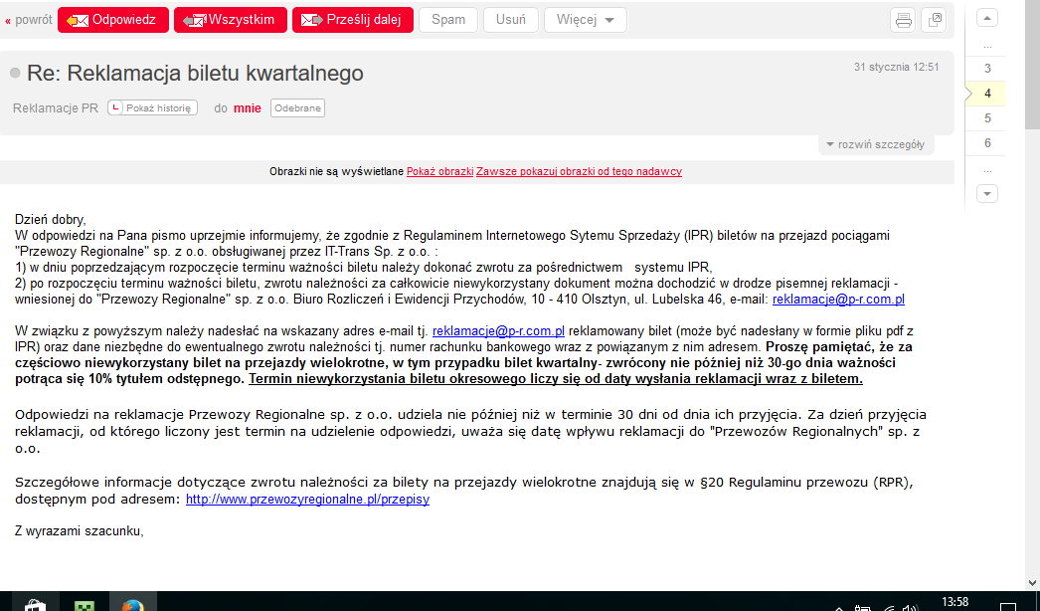Image resolution: width=1040 pixels, height=611 pixels.
Task: Expand details with 'rozwiń szczegóły'
Action: pyautogui.click(x=876, y=144)
